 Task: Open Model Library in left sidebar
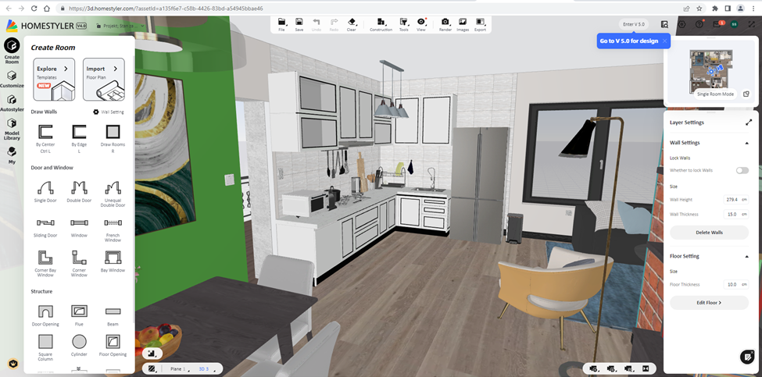coord(12,127)
